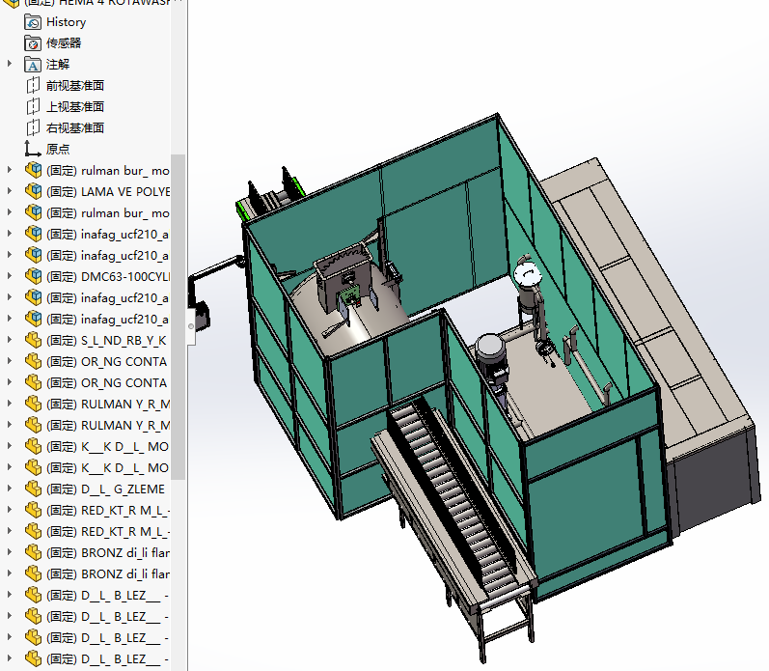Click the first RED_KT_R M_L_ assembly icon
The image size is (769, 671).
click(x=34, y=510)
